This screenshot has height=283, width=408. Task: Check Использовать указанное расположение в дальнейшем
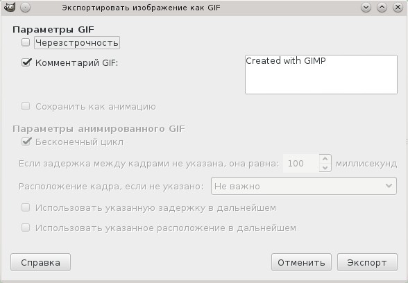point(26,228)
